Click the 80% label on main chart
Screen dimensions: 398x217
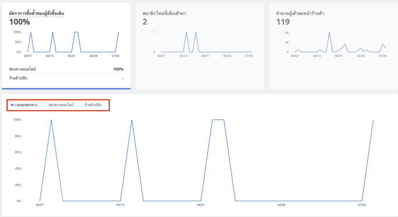pyautogui.click(x=18, y=136)
